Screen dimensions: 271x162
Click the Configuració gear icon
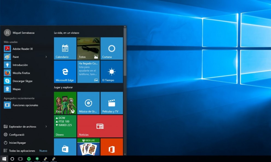5,135
